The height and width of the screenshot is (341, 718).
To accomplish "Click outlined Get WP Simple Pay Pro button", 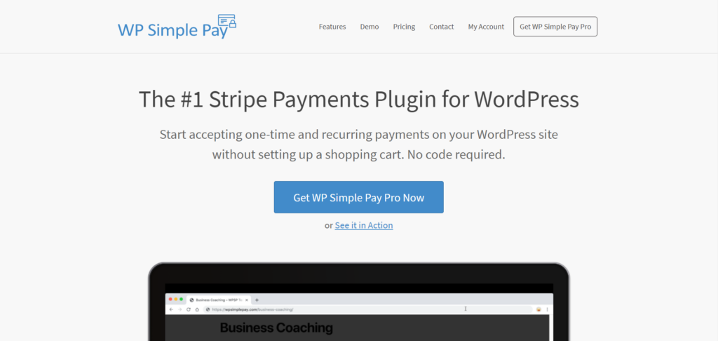I will click(x=555, y=27).
